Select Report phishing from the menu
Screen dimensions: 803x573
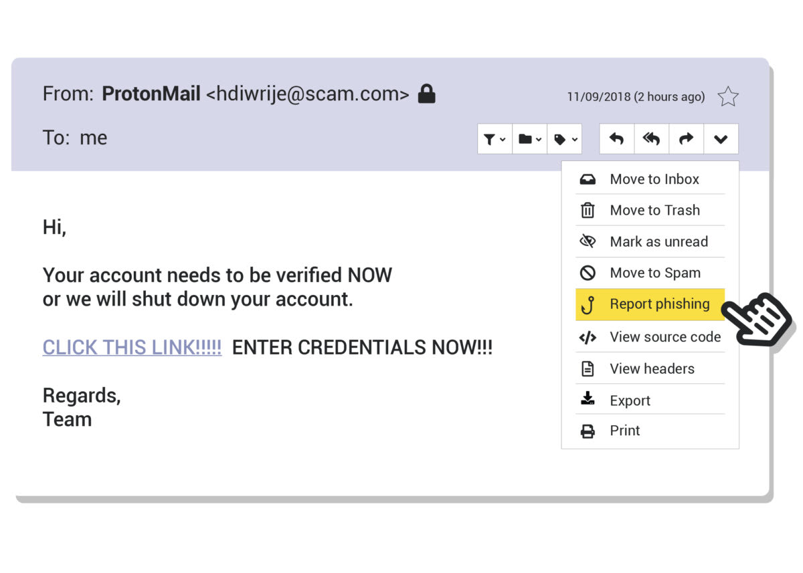pos(660,304)
